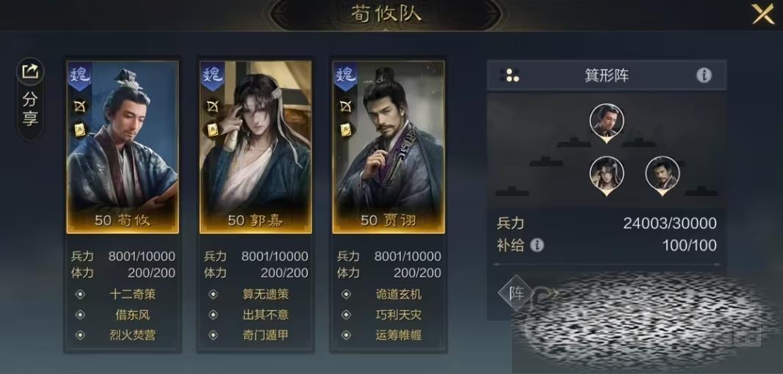Tap the info icon next to 补给
The height and width of the screenshot is (374, 783).
point(537,245)
